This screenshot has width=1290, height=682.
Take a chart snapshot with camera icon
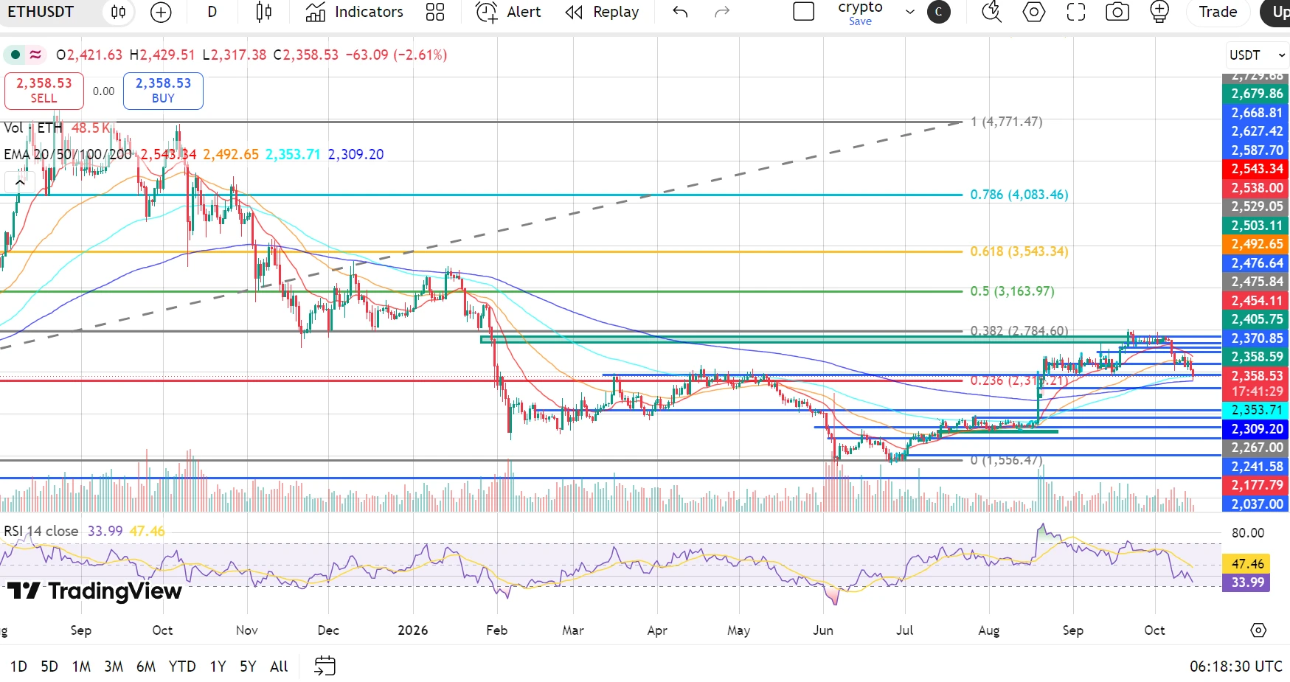(1117, 12)
